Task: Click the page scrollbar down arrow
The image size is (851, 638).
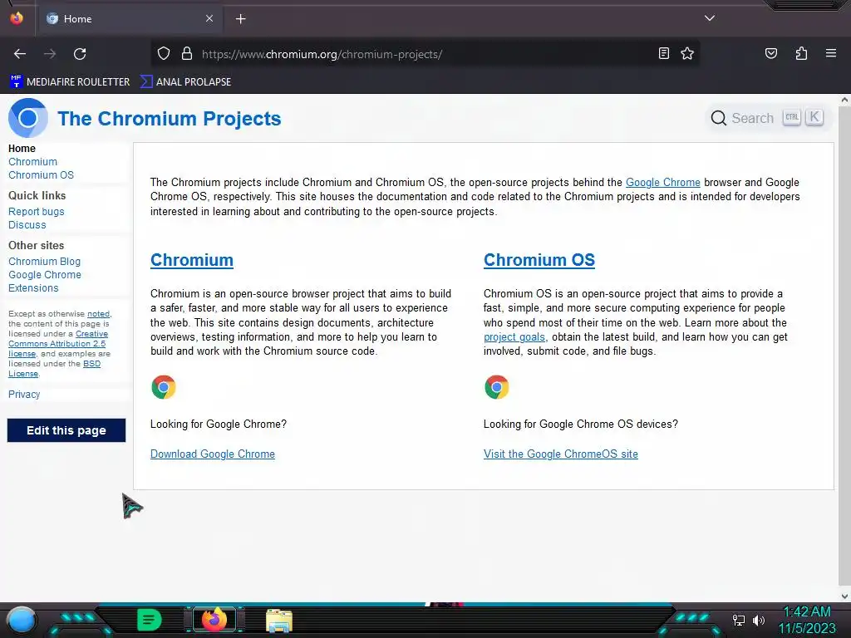Action: pyautogui.click(x=844, y=596)
